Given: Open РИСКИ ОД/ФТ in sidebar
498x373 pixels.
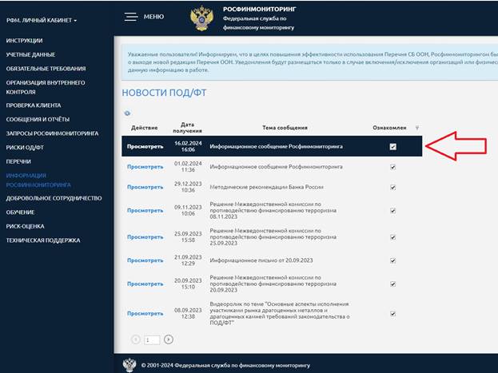Looking at the screenshot, I should point(25,147).
